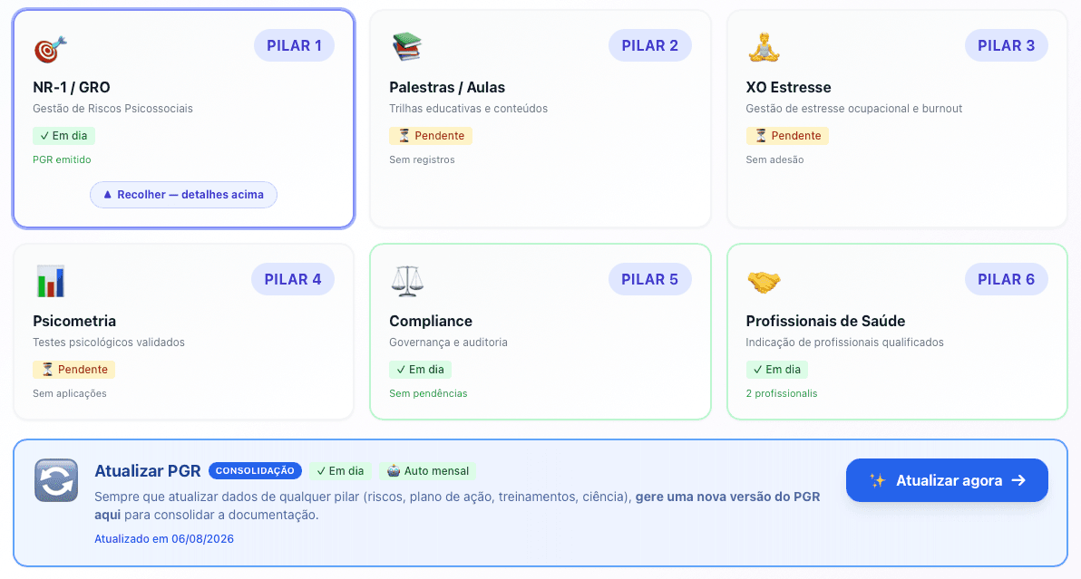Select the PILAR 5 badge on Compliance

pyautogui.click(x=649, y=279)
